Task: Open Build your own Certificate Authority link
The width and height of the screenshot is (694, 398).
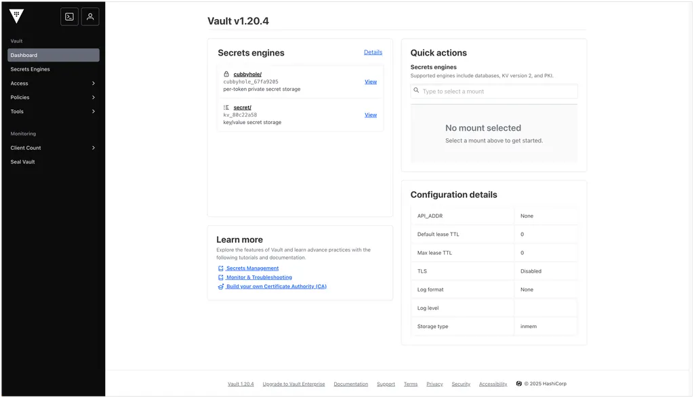Action: [x=277, y=286]
